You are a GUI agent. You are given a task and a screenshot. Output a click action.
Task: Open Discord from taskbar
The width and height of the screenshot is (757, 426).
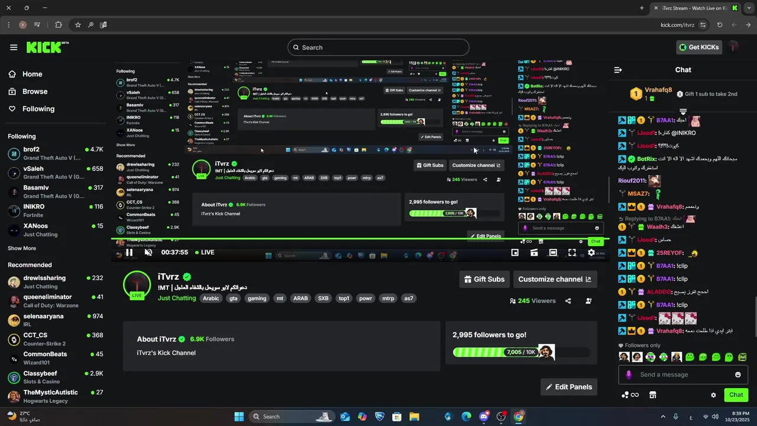[x=484, y=417]
